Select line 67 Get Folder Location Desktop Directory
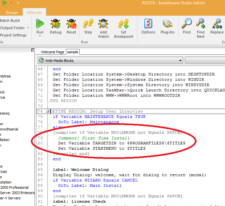Viewport: 225px width, 206px height. click(134, 74)
